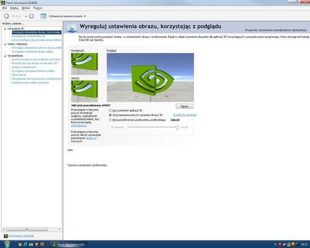Click the NVIDIA control panel title bar icon
This screenshot has height=248, width=310.
[3, 3]
